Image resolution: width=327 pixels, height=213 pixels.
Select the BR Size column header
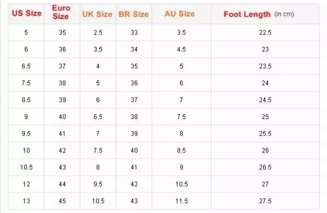coord(134,14)
